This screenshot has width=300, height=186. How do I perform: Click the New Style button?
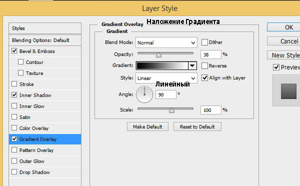[x=283, y=55]
